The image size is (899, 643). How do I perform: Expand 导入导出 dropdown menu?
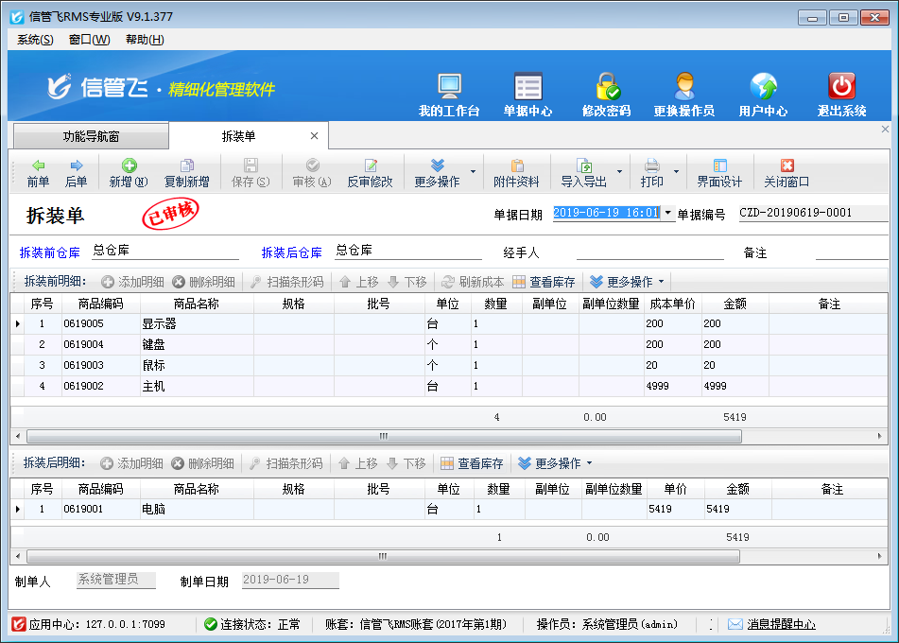[620, 173]
